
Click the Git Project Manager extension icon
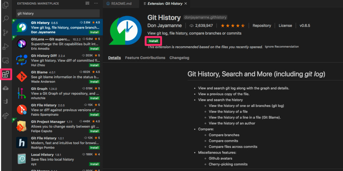22,126
